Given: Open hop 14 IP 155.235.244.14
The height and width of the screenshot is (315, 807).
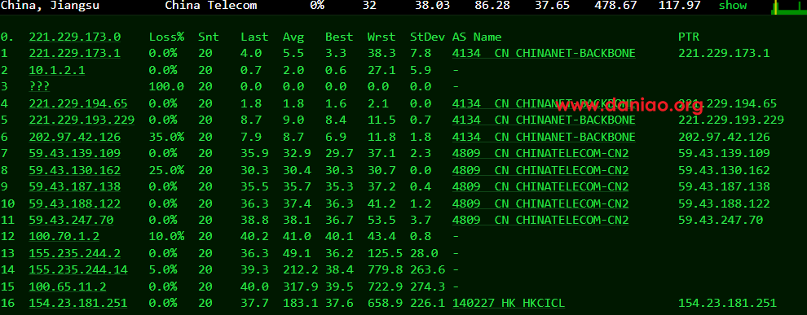Looking at the screenshot, I should pyautogui.click(x=78, y=269).
